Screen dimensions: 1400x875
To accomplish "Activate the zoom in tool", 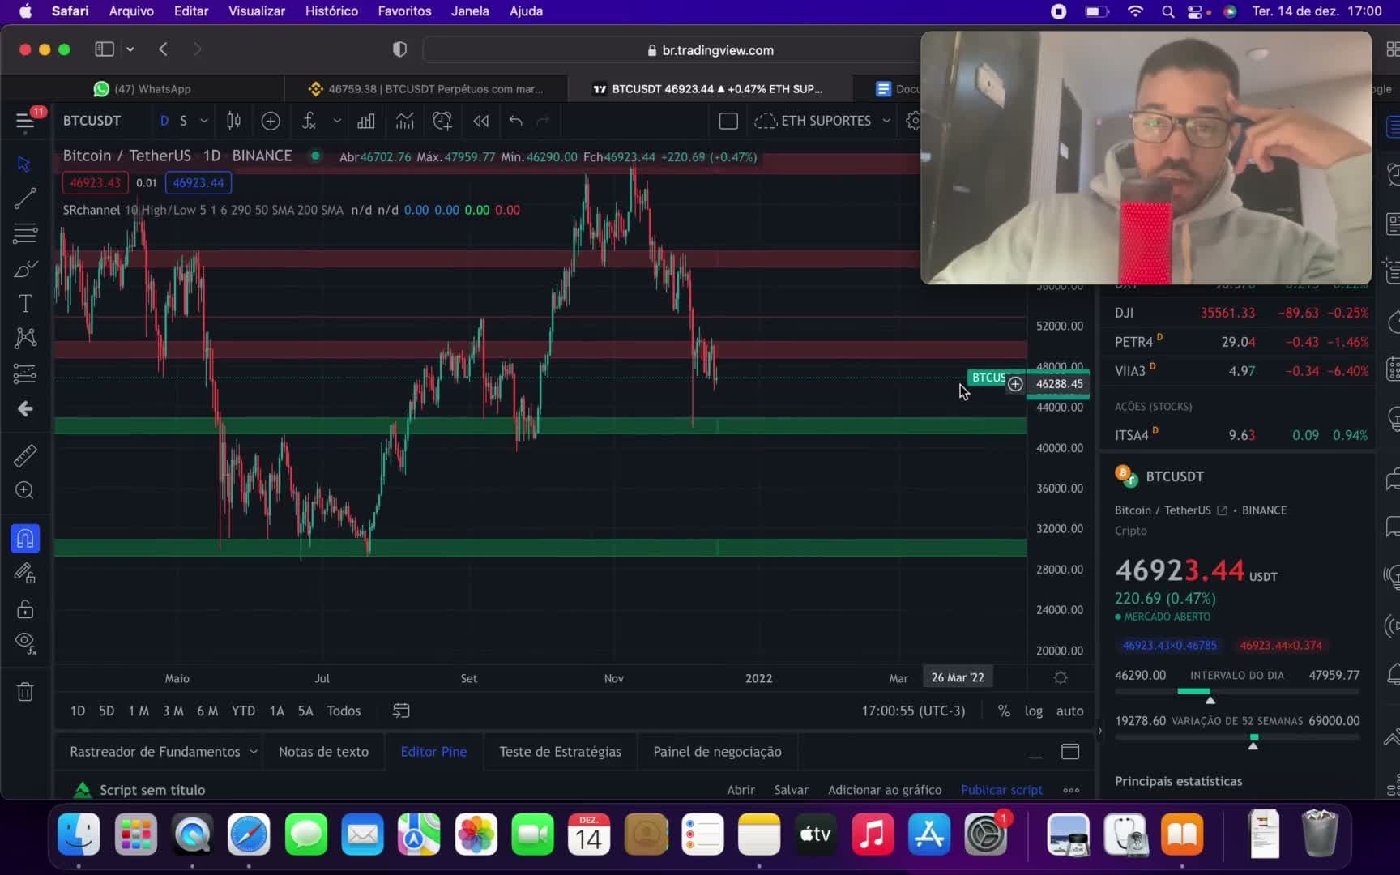I will pos(25,491).
